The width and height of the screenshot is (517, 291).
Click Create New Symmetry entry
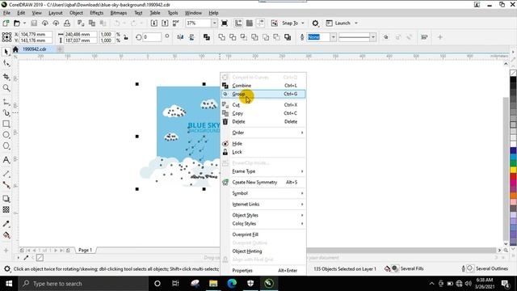[263, 182]
